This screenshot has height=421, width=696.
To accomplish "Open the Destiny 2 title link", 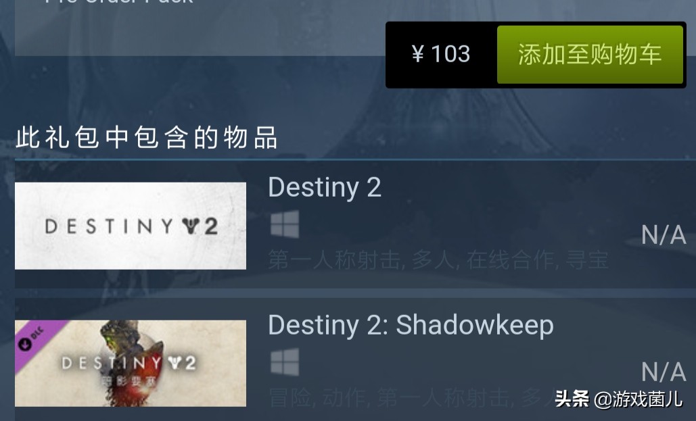I will tap(325, 188).
